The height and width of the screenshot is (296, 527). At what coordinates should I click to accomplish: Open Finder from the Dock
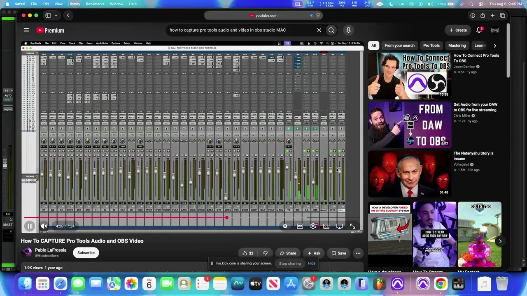[25, 284]
